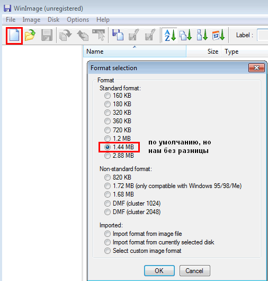The height and width of the screenshot is (281, 268).
Task: Open an image file via folder icon
Action: [x=30, y=35]
